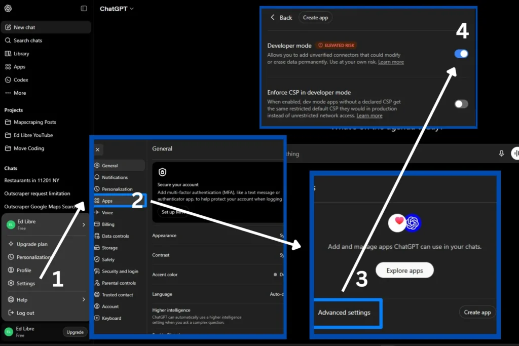The image size is (519, 346).
Task: Select the Apps settings tab
Action: click(119, 201)
